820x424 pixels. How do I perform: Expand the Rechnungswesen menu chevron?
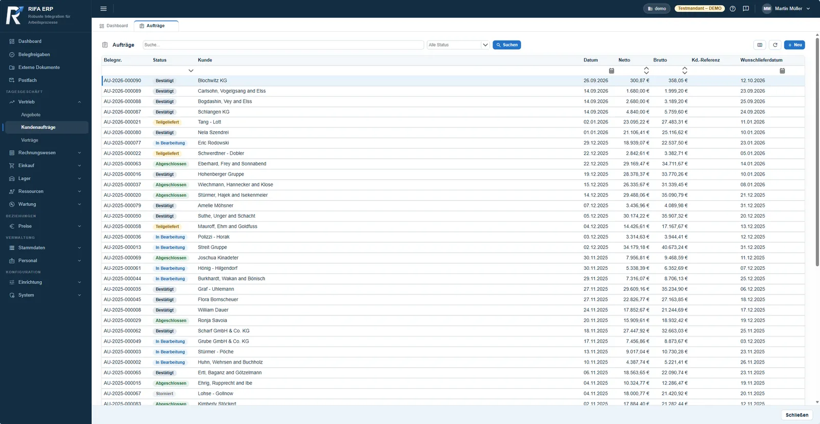[x=79, y=153]
